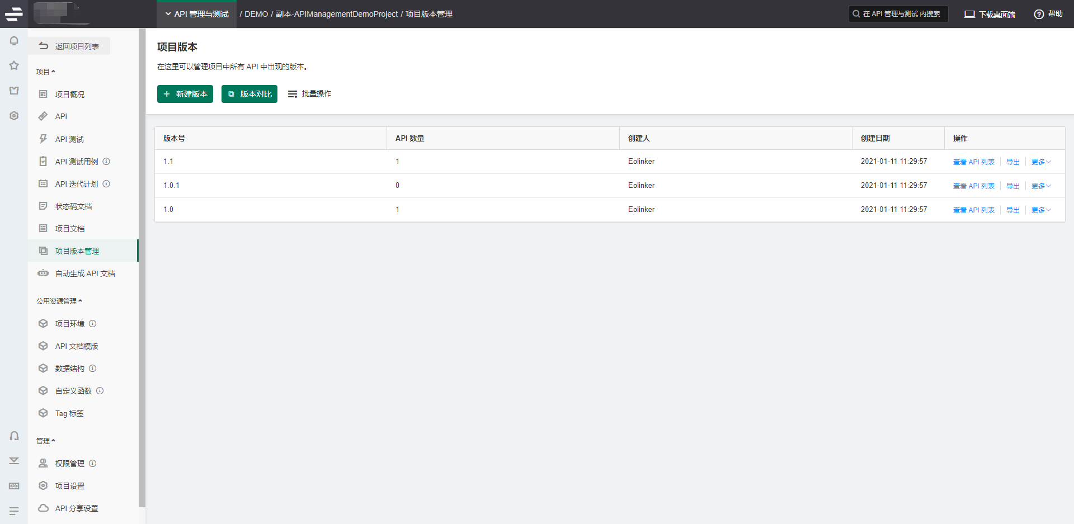Open API 迭代计划 menu item
Screen dimensions: 1074x524
pyautogui.click(x=83, y=184)
